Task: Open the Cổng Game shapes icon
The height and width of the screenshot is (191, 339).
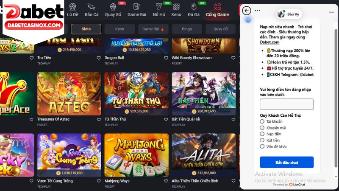Action: (x=217, y=7)
